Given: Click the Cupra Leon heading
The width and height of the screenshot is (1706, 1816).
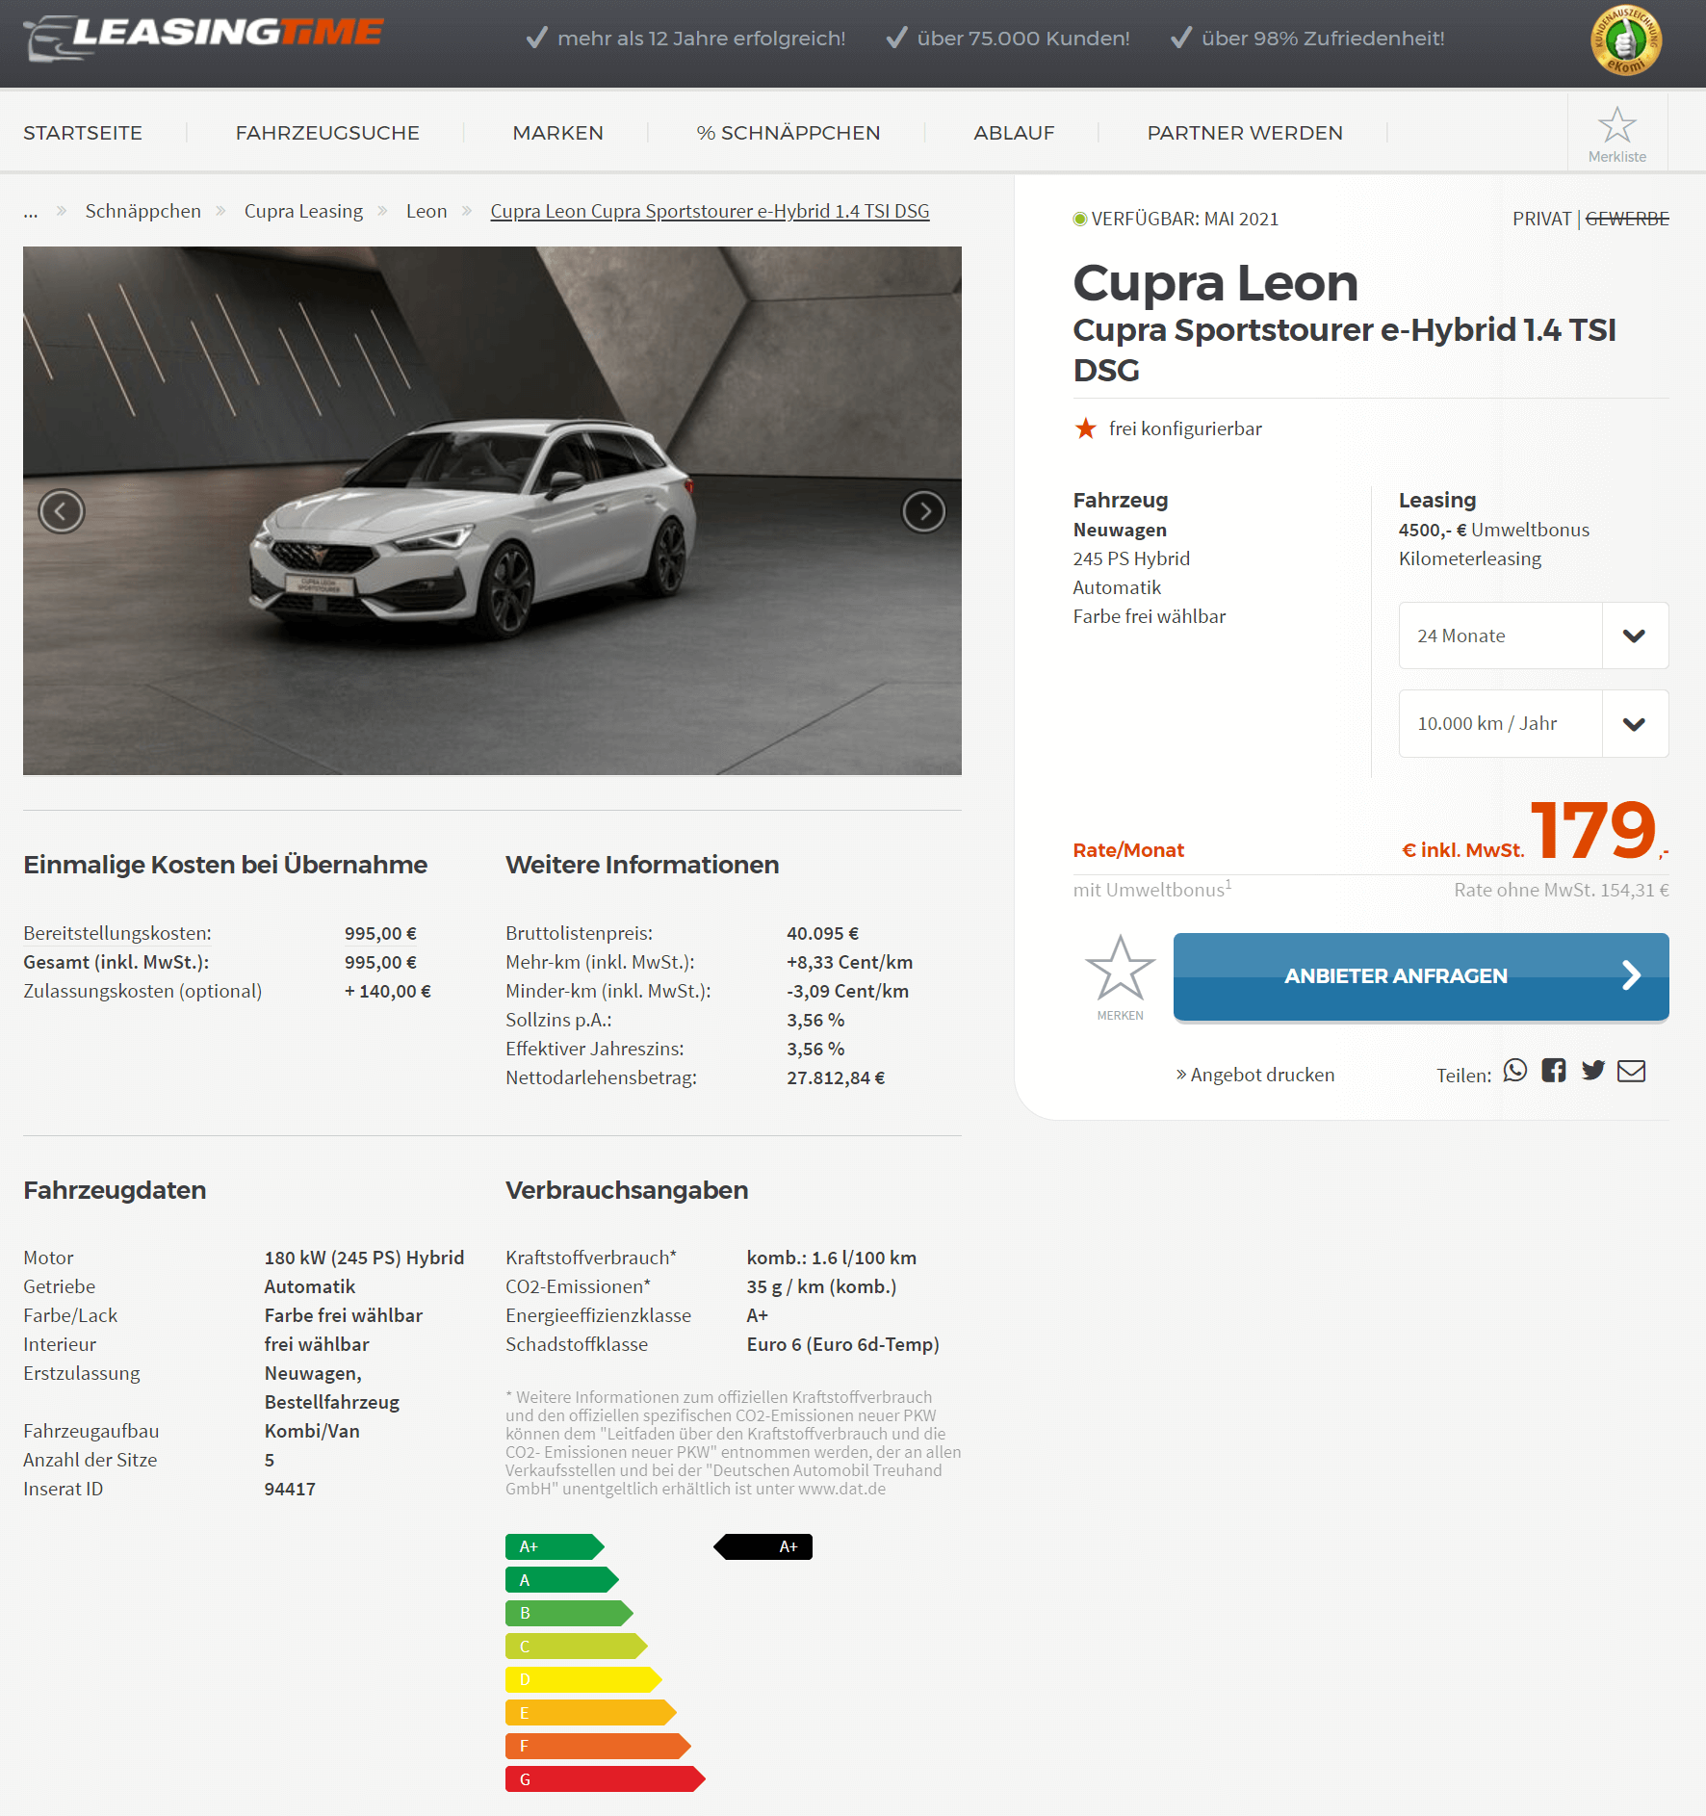Looking at the screenshot, I should pyautogui.click(x=1215, y=283).
